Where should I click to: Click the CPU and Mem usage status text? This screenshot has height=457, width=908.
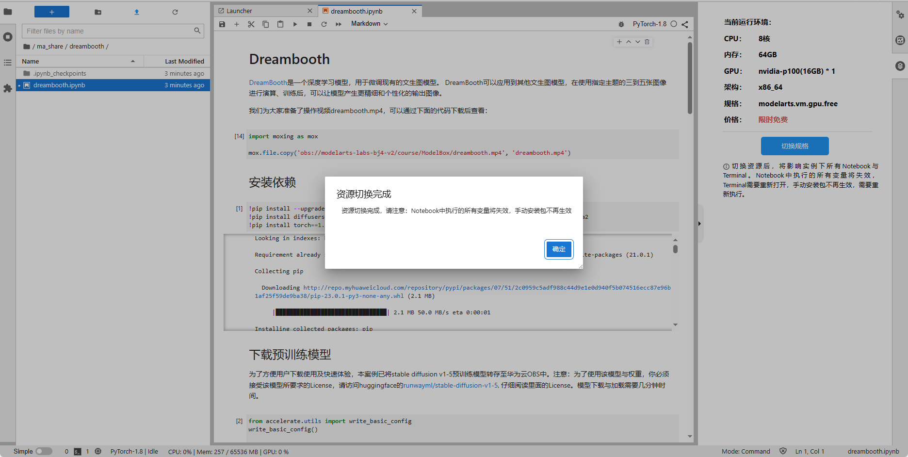pos(228,452)
